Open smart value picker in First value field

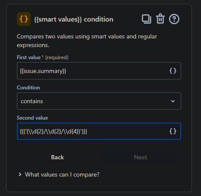point(173,71)
